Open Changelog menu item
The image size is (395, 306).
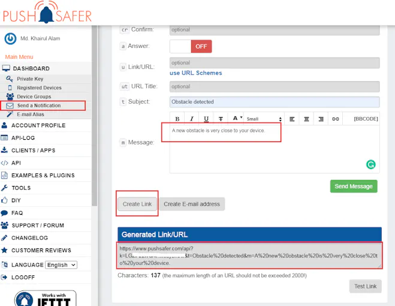tap(29, 238)
